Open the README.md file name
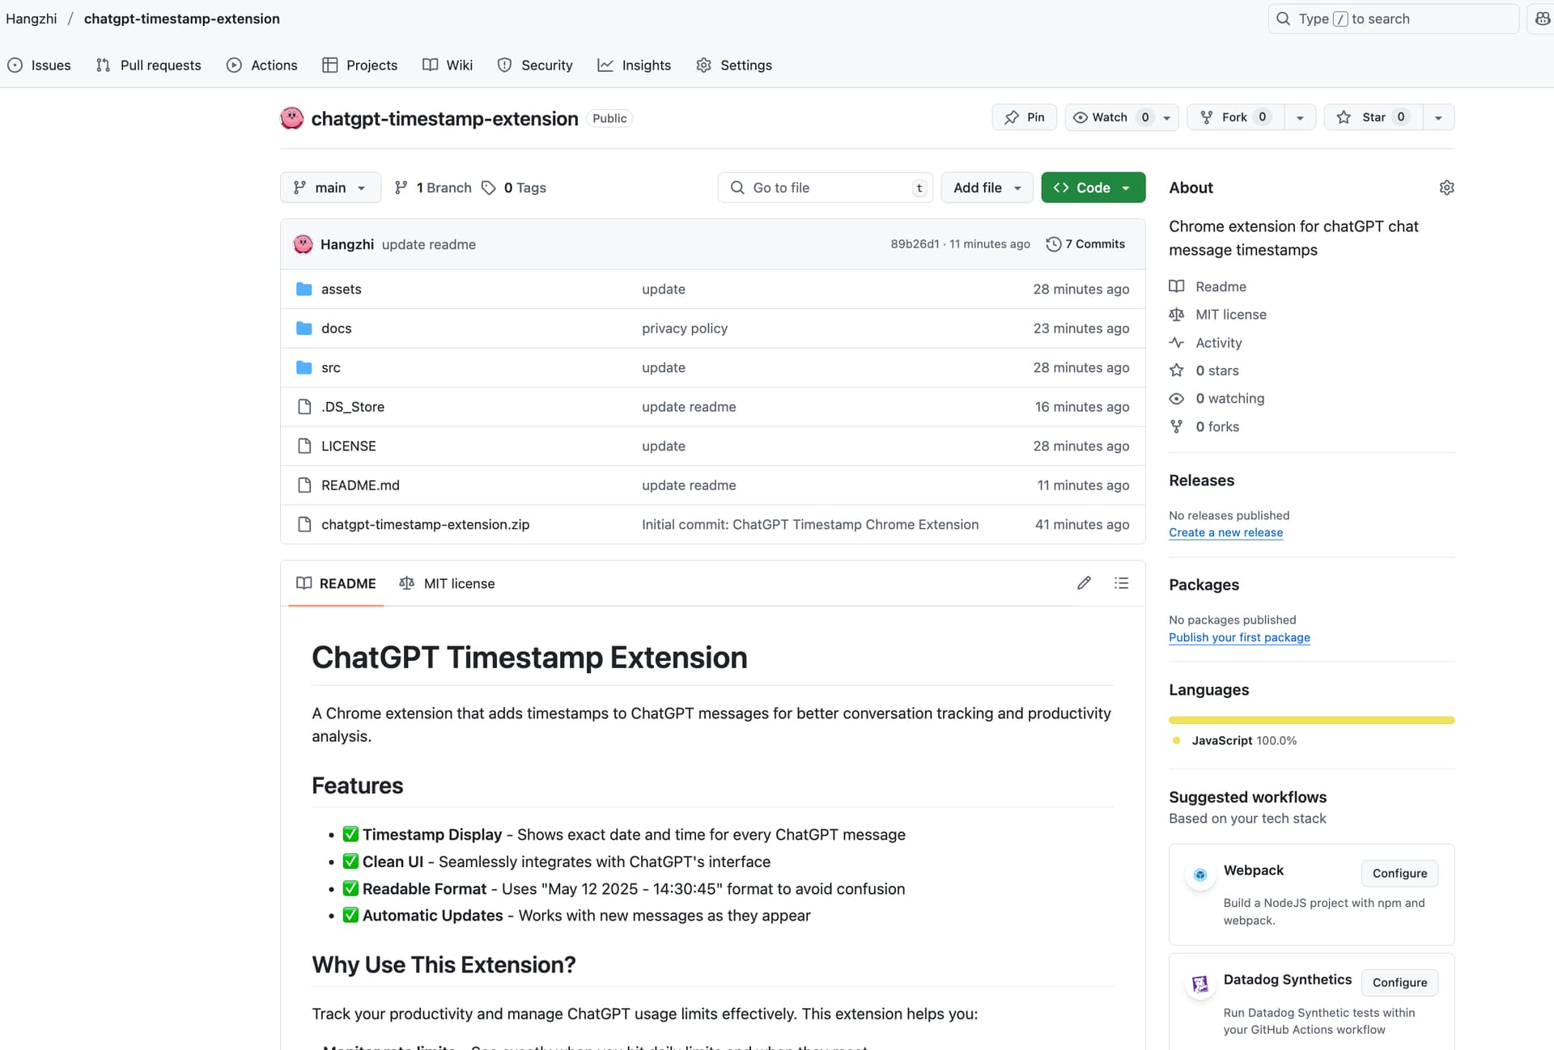 (x=360, y=485)
